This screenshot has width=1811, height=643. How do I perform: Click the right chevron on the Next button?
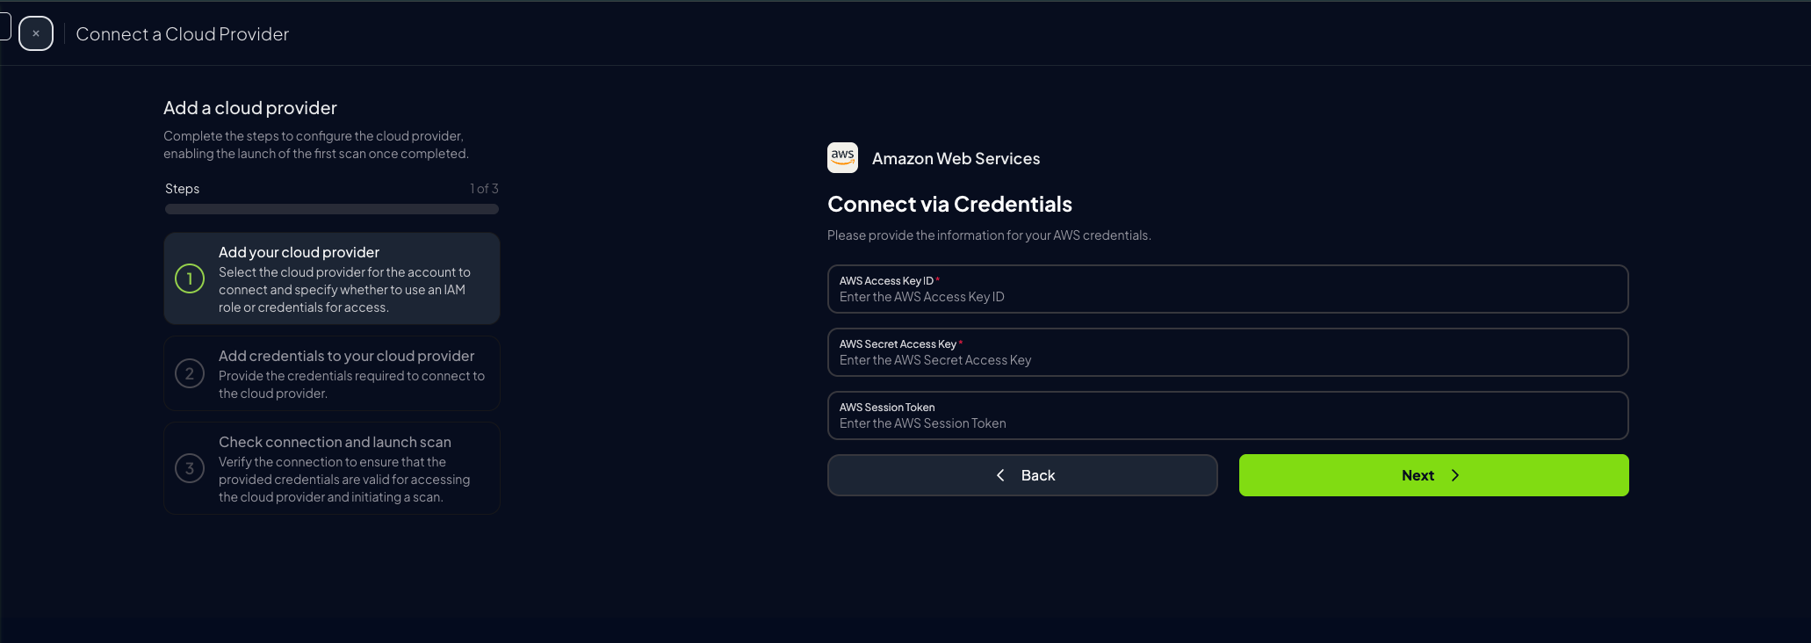pyautogui.click(x=1455, y=474)
